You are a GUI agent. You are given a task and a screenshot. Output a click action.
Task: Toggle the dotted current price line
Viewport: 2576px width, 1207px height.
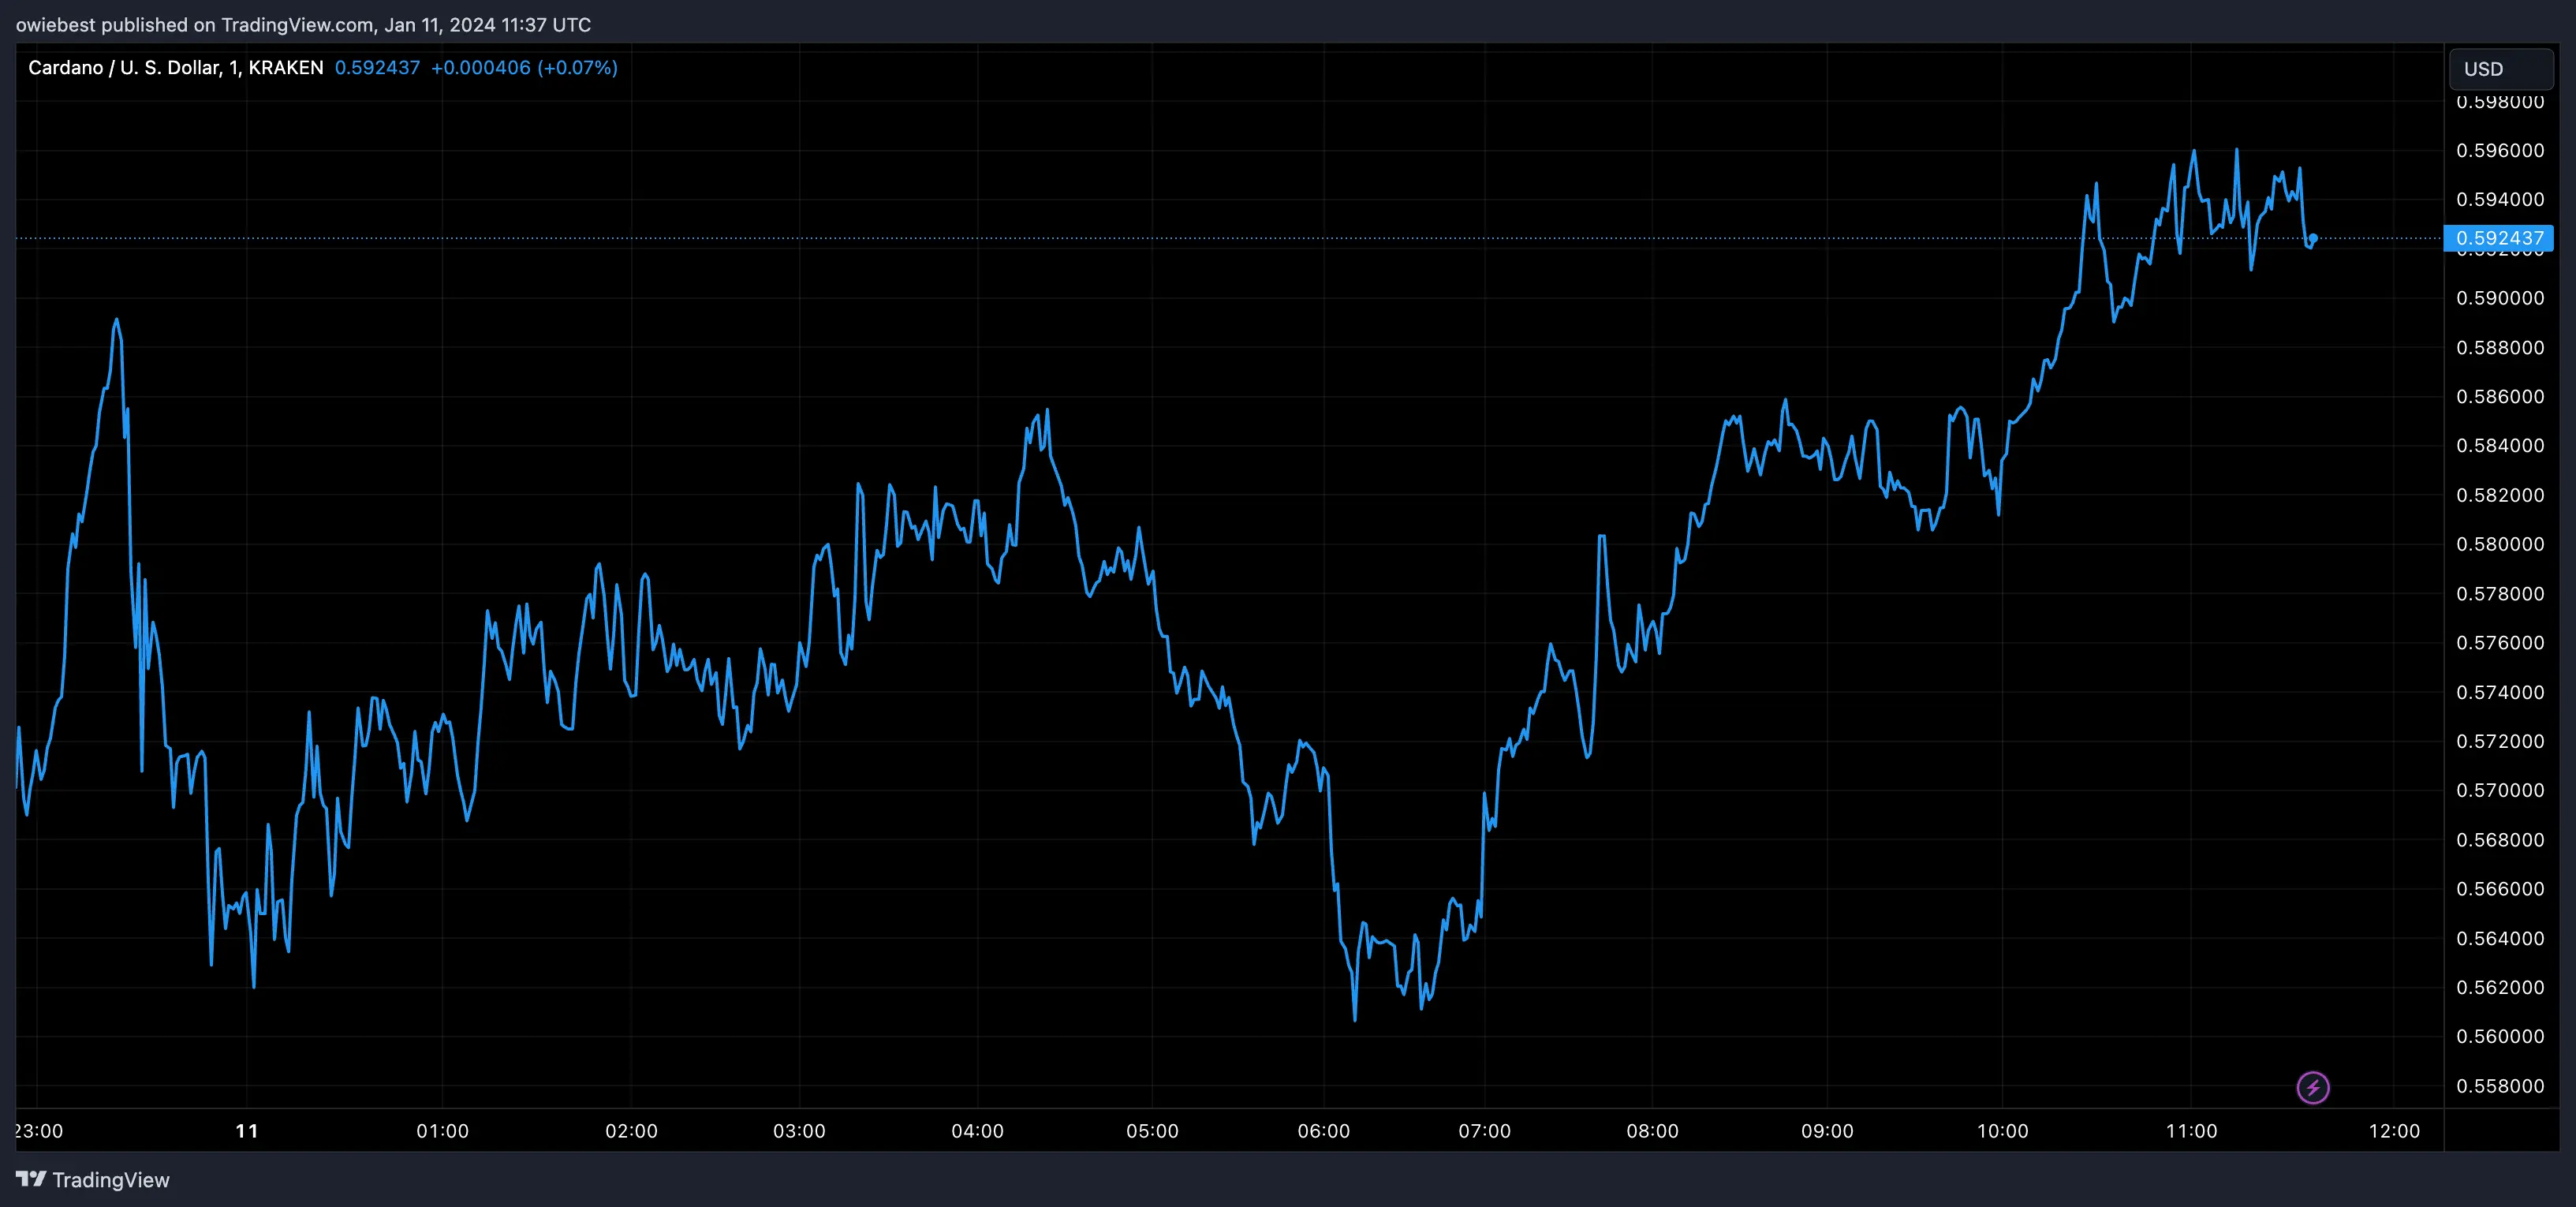[x=1200, y=238]
